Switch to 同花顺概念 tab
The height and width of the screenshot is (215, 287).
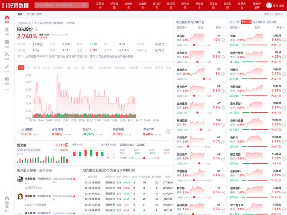point(259,22)
